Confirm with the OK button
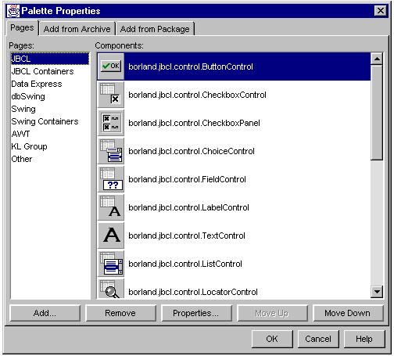Image resolution: width=394 pixels, height=356 pixels. [x=272, y=339]
